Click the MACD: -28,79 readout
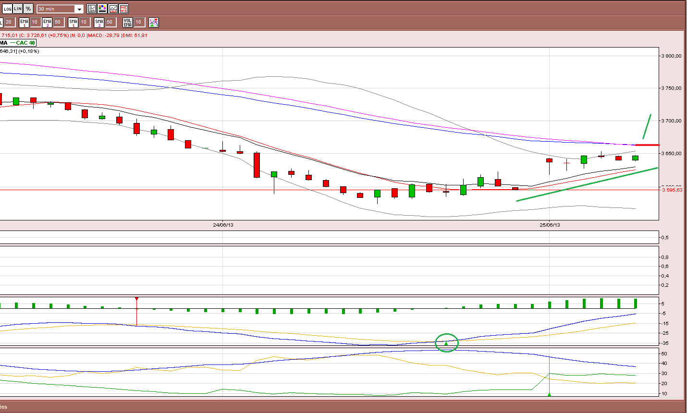This screenshot has height=413, width=687. point(103,35)
